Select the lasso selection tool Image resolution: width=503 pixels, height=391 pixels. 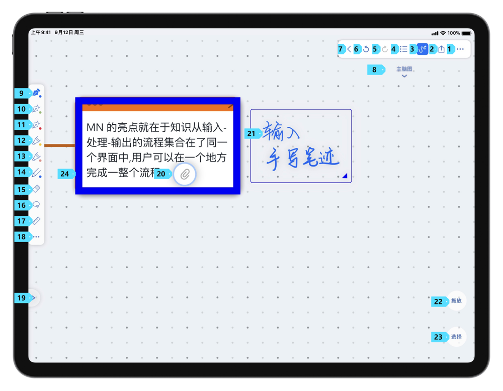point(36,205)
